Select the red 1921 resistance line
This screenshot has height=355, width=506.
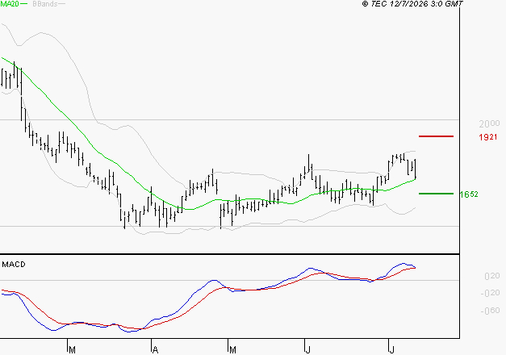pyautogui.click(x=436, y=136)
